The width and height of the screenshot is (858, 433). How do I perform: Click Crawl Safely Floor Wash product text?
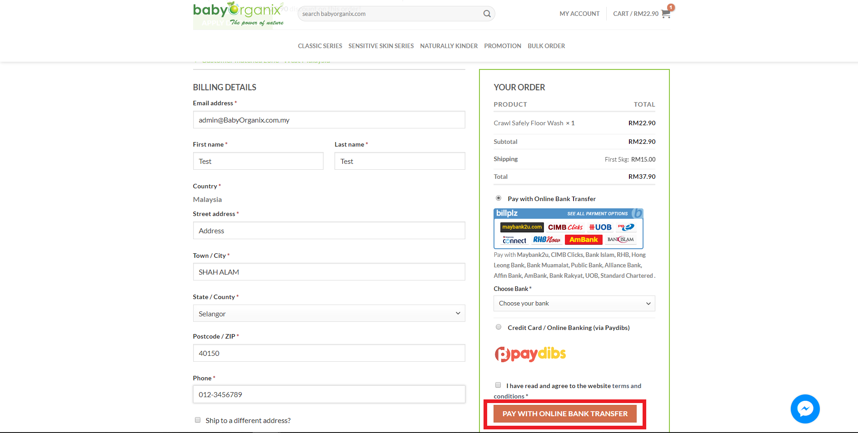(x=529, y=123)
